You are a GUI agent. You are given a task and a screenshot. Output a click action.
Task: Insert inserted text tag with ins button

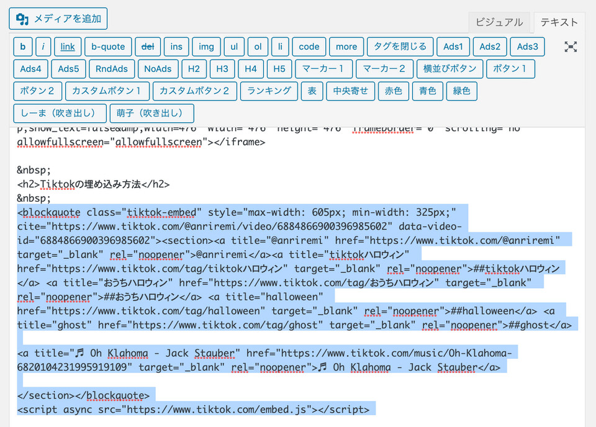pyautogui.click(x=176, y=47)
